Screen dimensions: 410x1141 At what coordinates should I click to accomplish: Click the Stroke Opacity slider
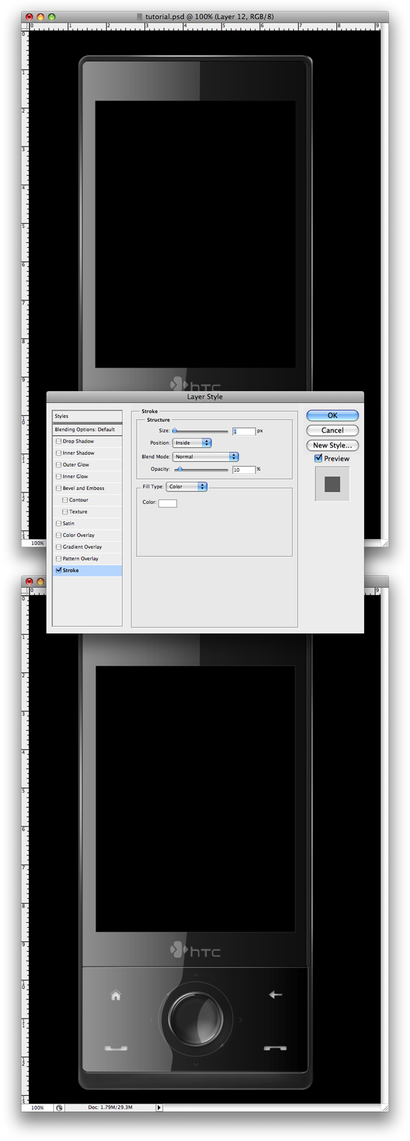(201, 469)
